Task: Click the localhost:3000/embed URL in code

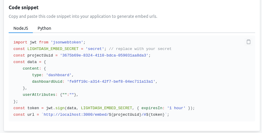Action: tap(76, 115)
